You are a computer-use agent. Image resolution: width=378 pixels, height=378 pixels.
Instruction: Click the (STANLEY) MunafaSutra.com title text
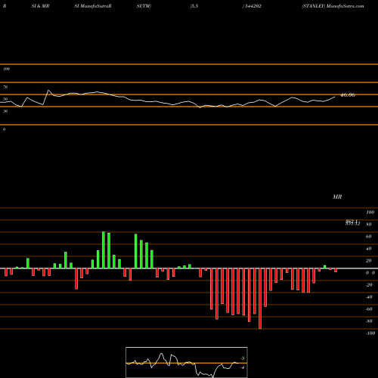coord(333,6)
